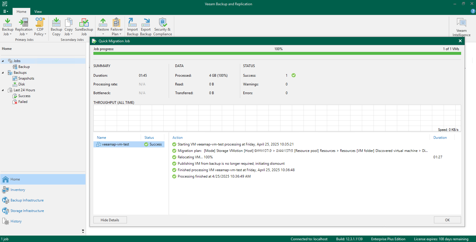Select the Backups tree node
This screenshot has height=242, width=476.
[x=20, y=73]
